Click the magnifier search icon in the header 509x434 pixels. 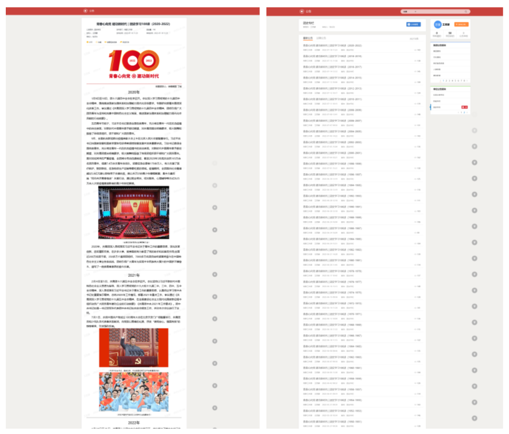(466, 12)
